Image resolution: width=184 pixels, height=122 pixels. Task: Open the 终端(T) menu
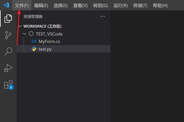click(x=140, y=5)
